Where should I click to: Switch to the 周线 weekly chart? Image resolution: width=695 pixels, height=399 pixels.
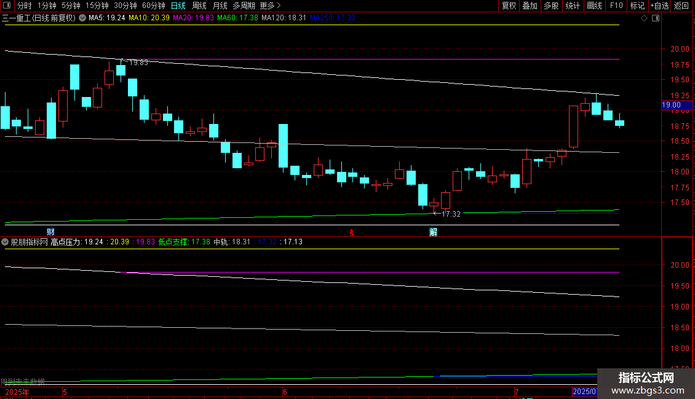[x=199, y=6]
